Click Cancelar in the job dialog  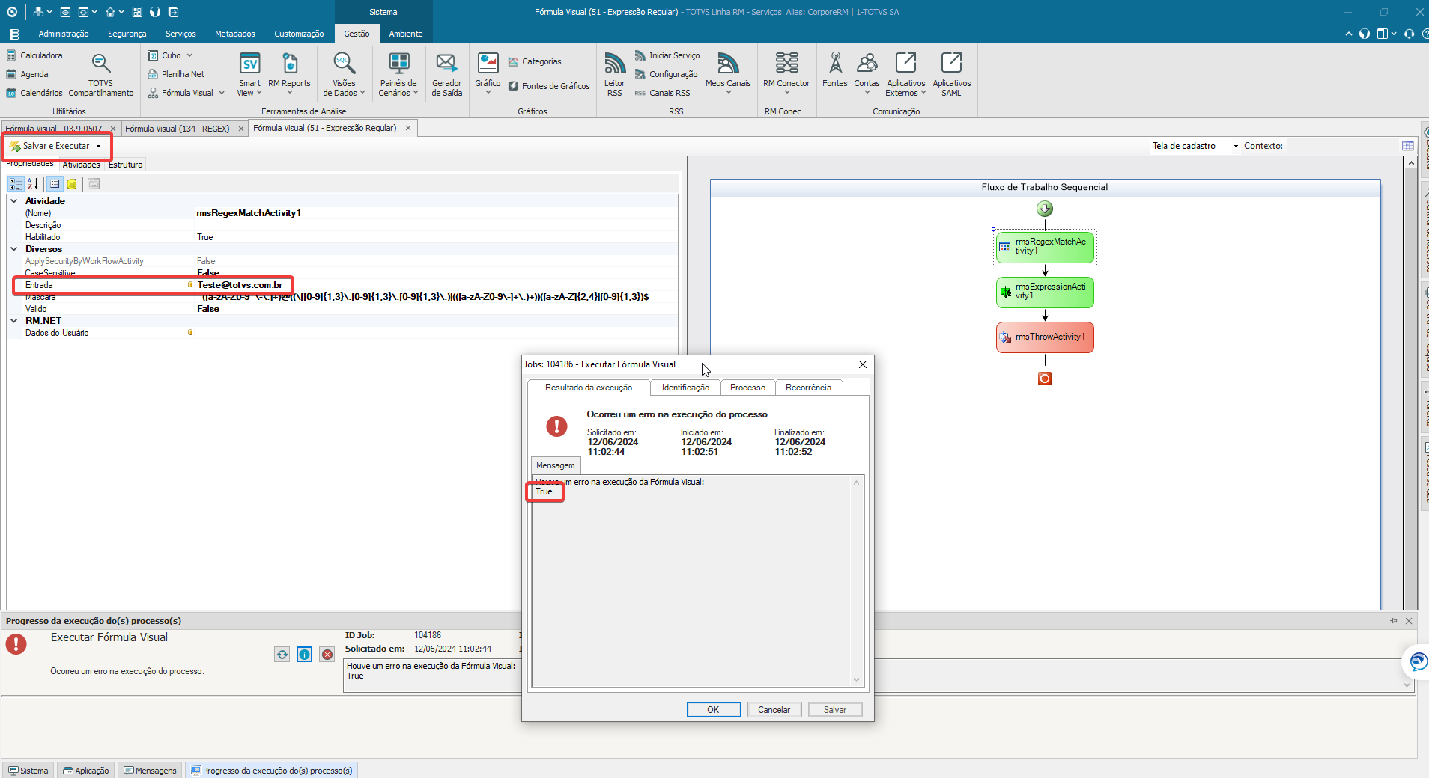[774, 710]
